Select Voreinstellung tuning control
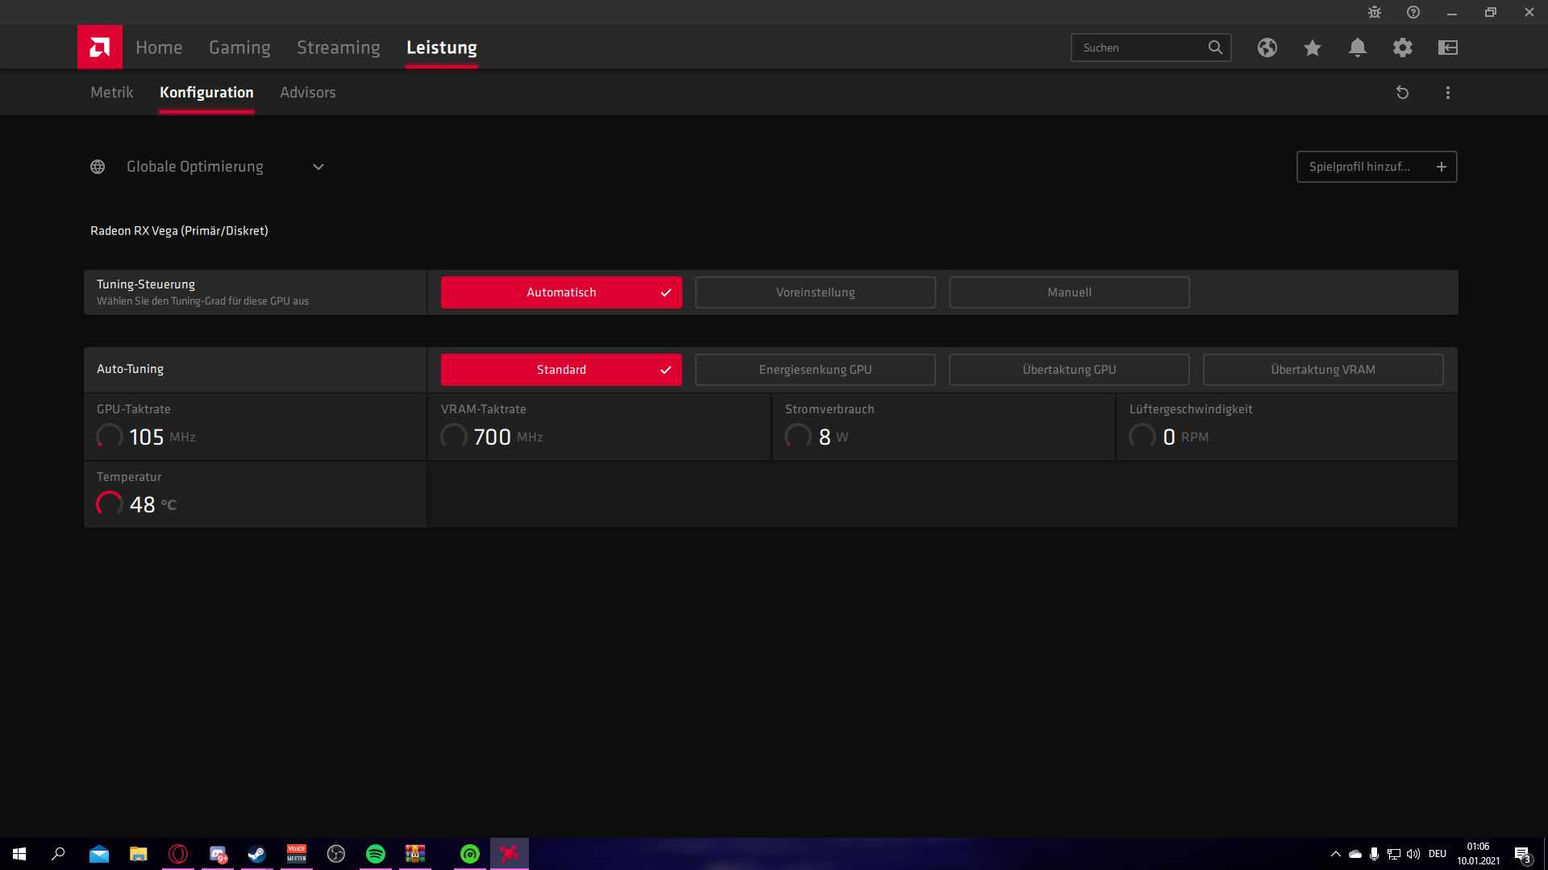 [x=814, y=292]
